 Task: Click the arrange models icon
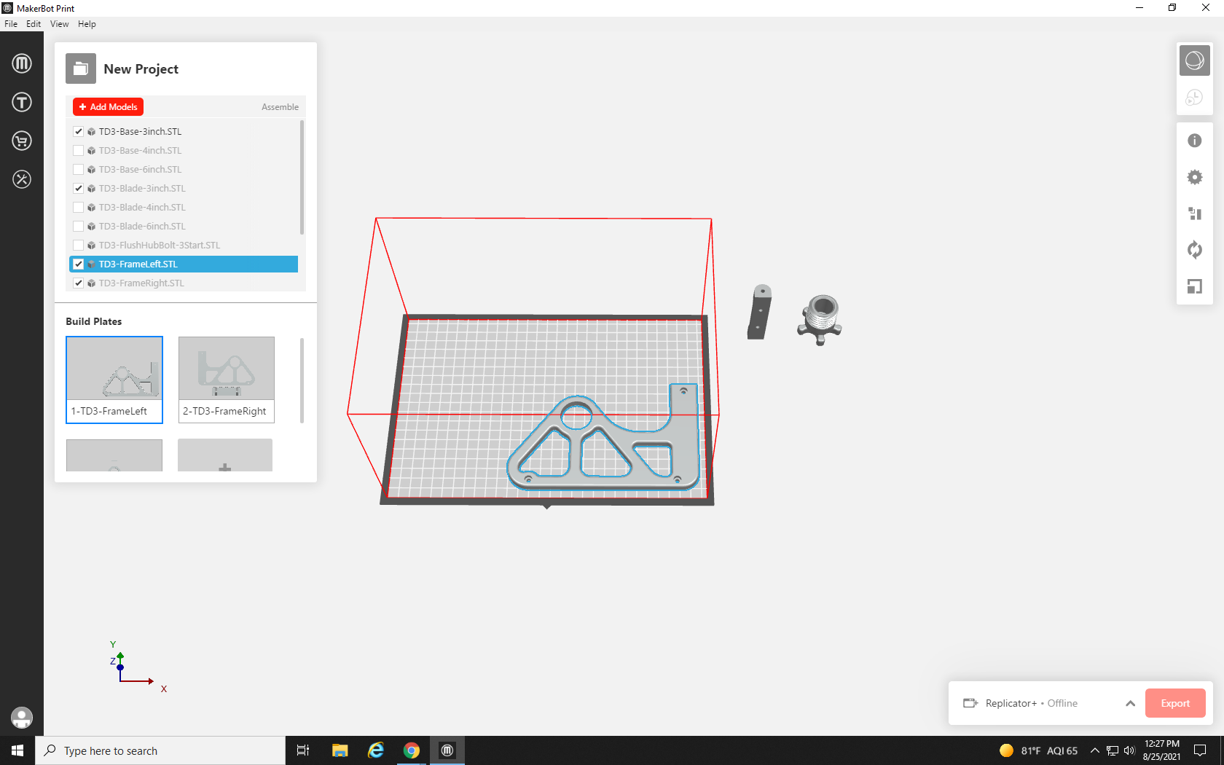coord(1195,213)
